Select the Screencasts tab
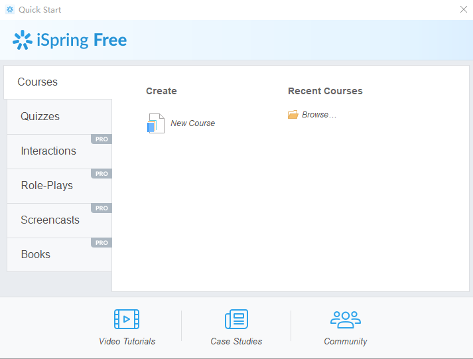This screenshot has width=473, height=359. [60, 220]
